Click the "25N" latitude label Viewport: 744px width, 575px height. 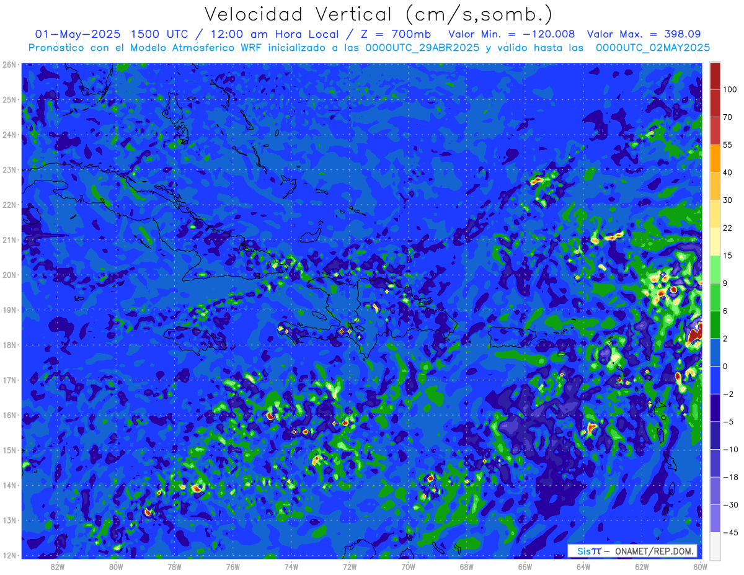click(9, 99)
